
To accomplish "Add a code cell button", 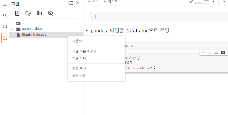I will click(x=93, y=1).
